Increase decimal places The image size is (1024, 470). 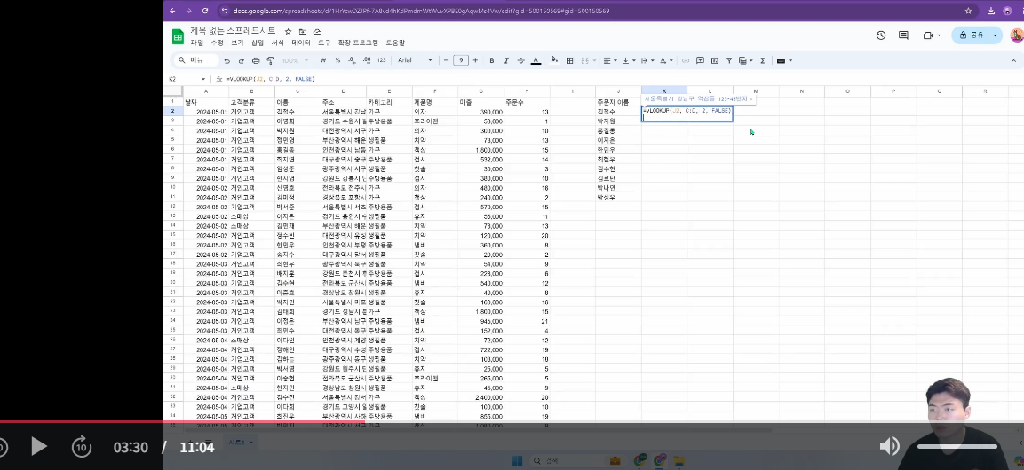(x=367, y=60)
